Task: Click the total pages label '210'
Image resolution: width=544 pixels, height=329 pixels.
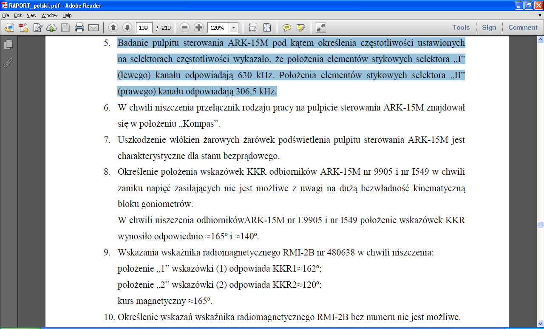Action: pos(166,28)
